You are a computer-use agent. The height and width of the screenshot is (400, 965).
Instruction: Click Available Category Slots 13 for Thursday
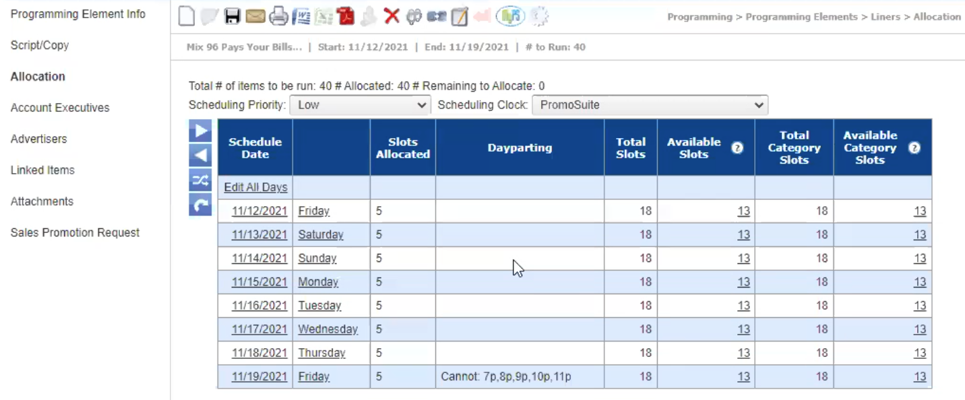click(920, 353)
